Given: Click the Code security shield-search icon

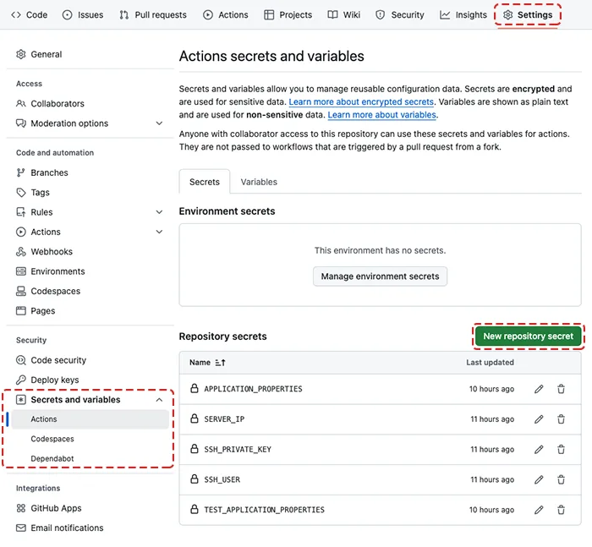Looking at the screenshot, I should tap(21, 360).
